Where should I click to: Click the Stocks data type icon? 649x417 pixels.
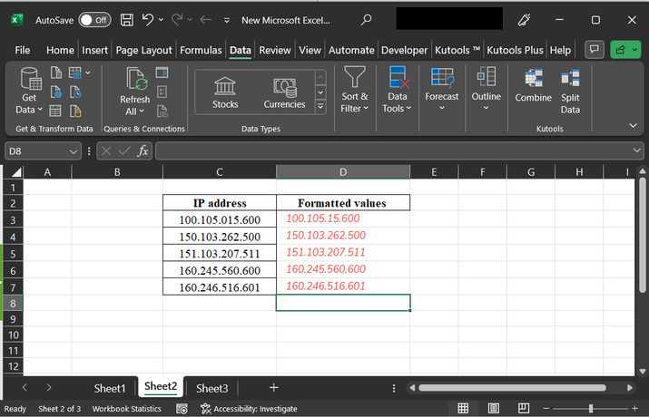tap(225, 87)
